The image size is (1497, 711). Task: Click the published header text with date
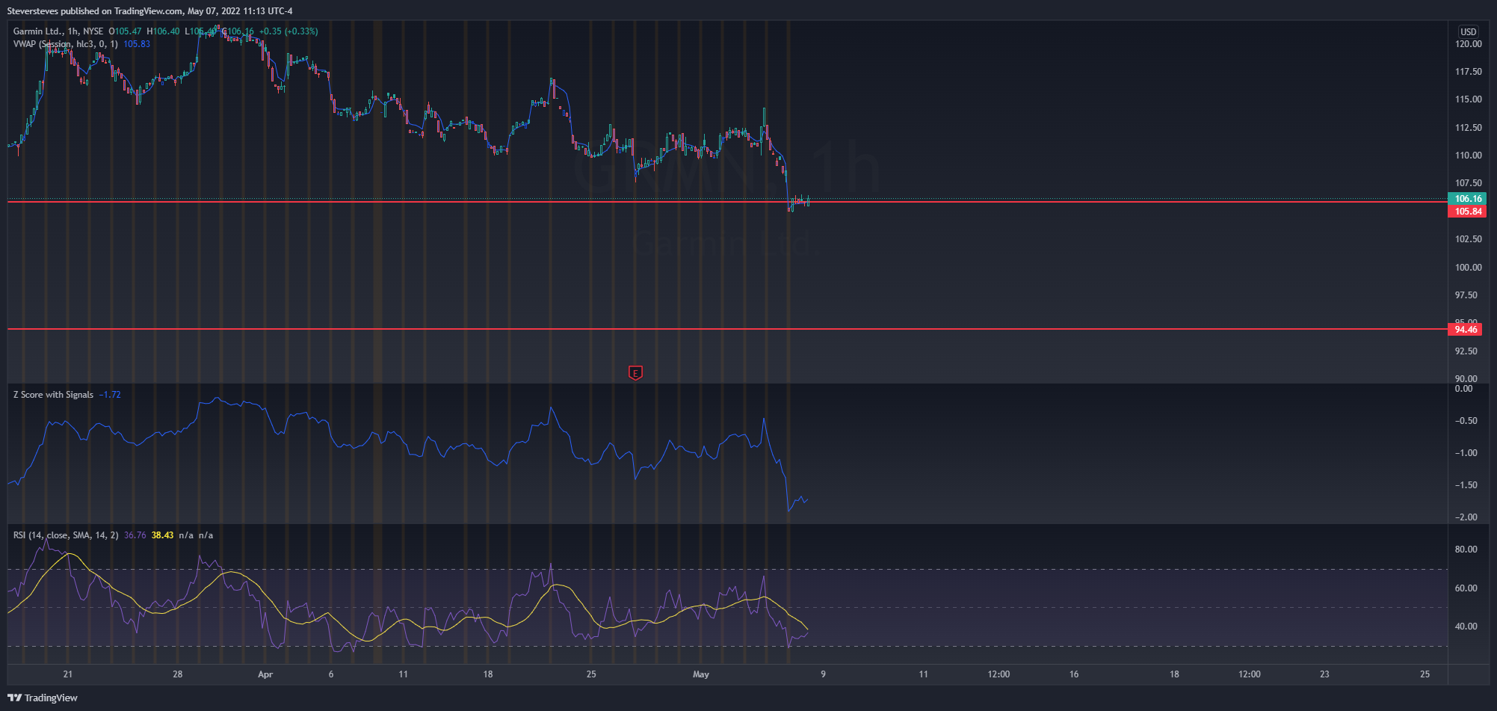pos(150,11)
